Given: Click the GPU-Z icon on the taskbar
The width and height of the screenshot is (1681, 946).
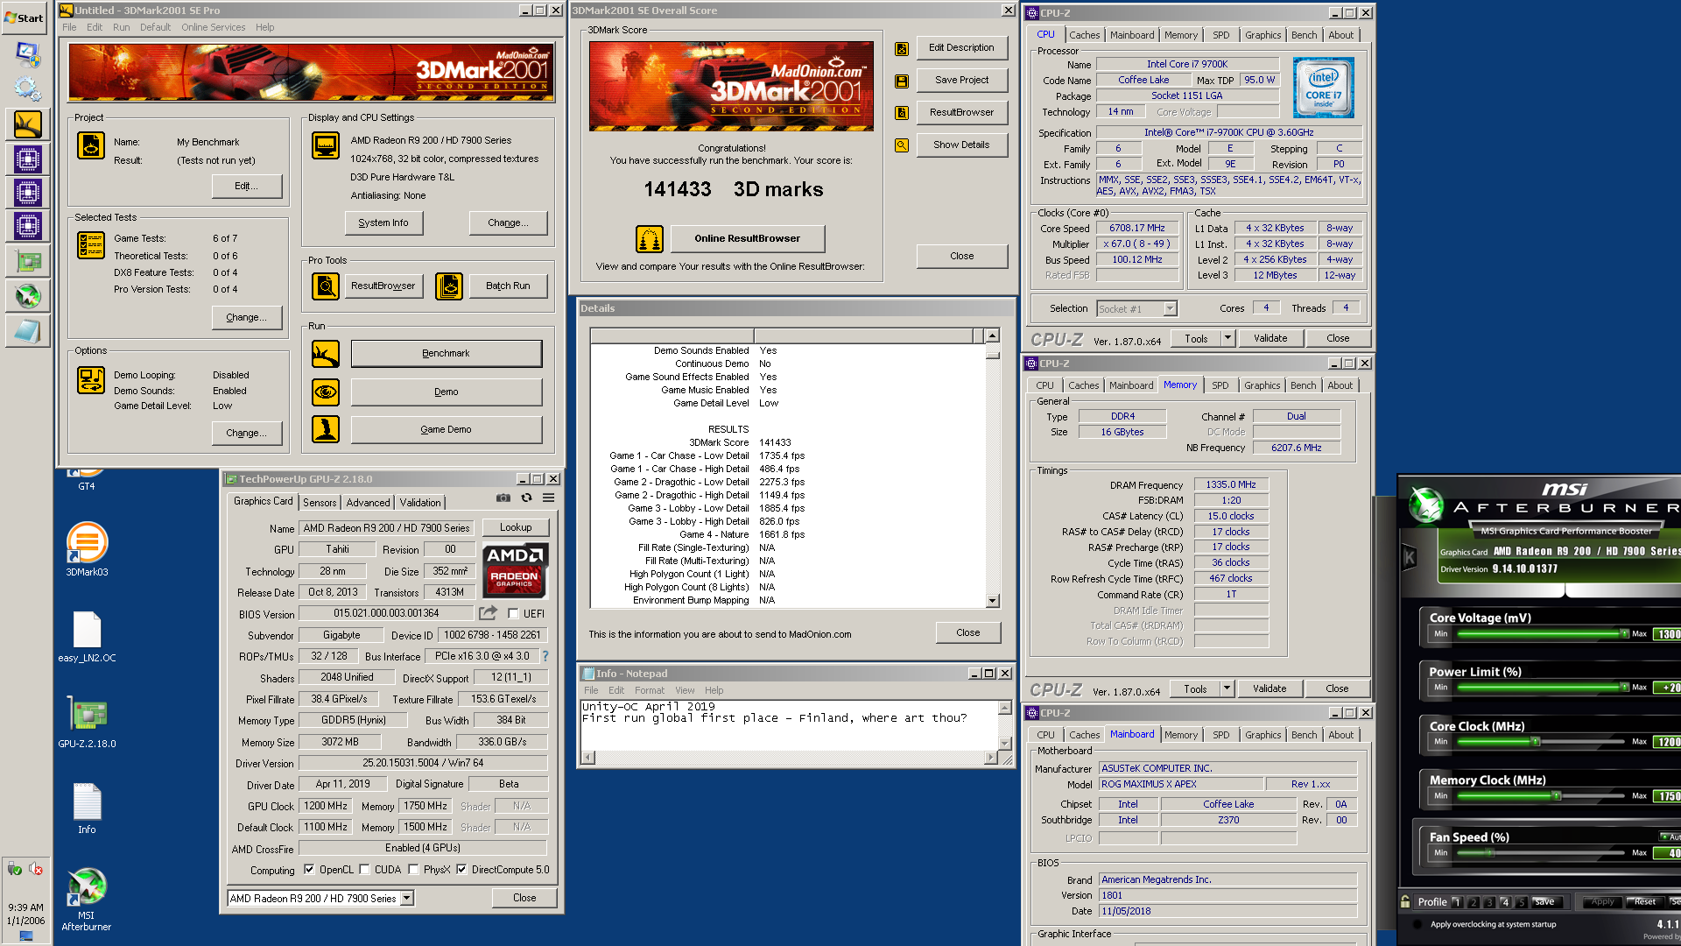Looking at the screenshot, I should 27,260.
